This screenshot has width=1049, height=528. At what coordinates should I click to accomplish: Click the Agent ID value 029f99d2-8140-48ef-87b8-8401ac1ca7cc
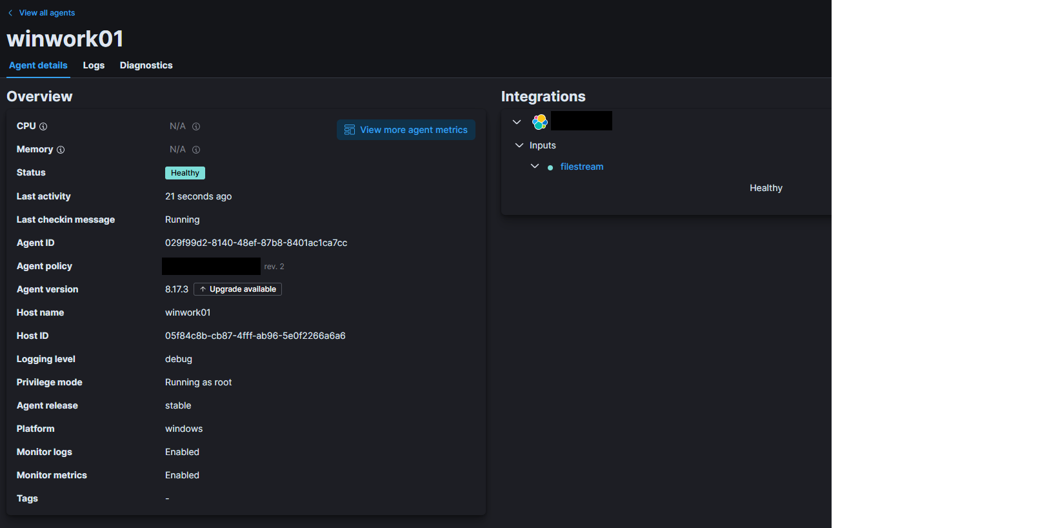(256, 243)
